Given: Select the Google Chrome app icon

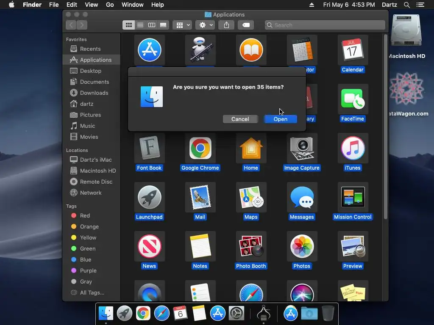Looking at the screenshot, I should pyautogui.click(x=200, y=148).
